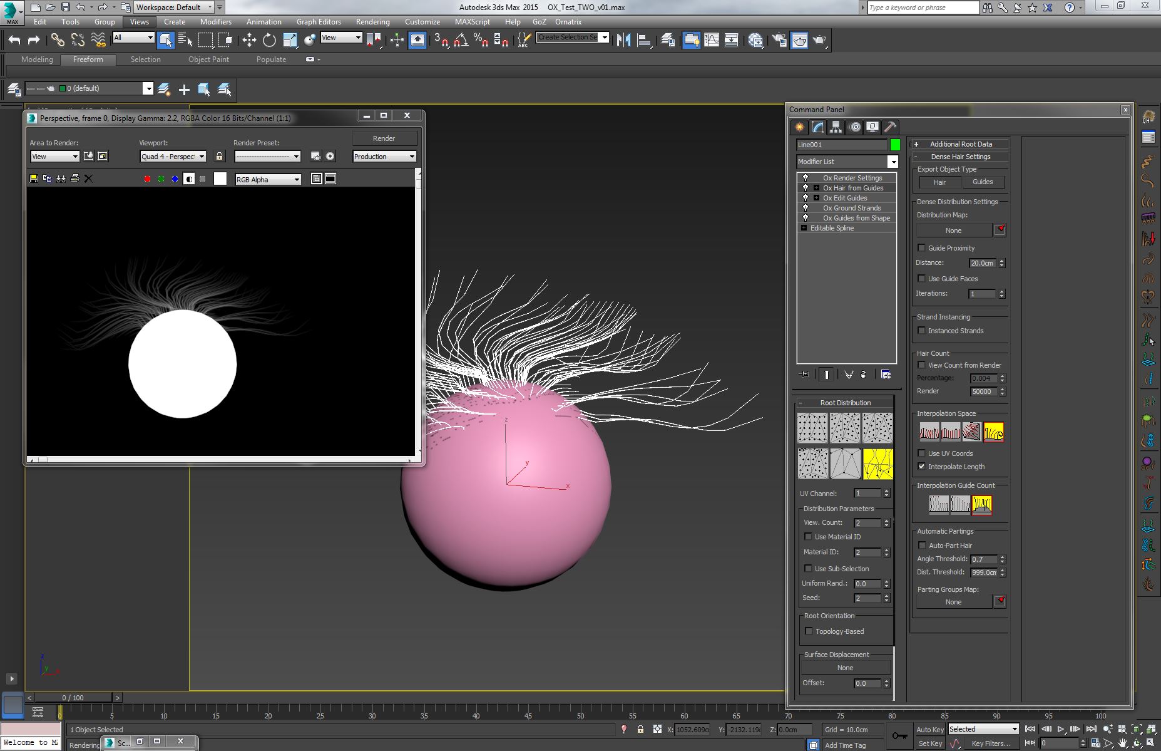Save rendered image from frame window

pyautogui.click(x=34, y=179)
